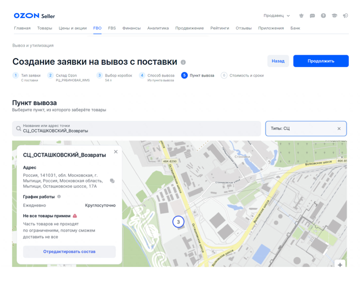The width and height of the screenshot is (360, 284).
Task: Open the chat messages icon
Action: pyautogui.click(x=313, y=16)
